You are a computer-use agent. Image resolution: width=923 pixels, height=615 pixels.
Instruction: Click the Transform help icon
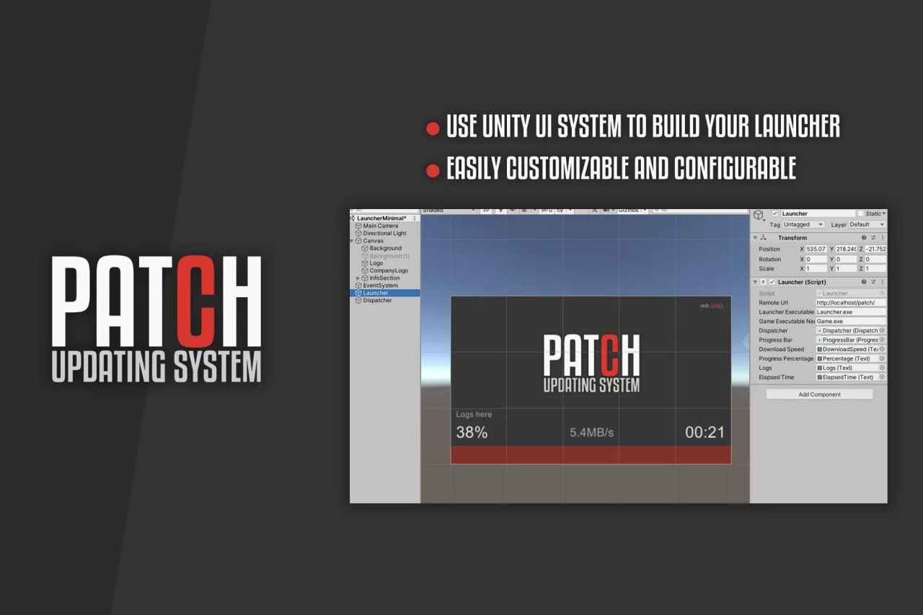click(863, 238)
